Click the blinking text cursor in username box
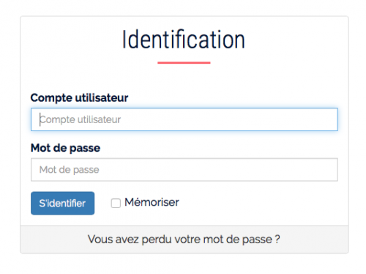Screen dimensions: 366x274 coord(40,119)
